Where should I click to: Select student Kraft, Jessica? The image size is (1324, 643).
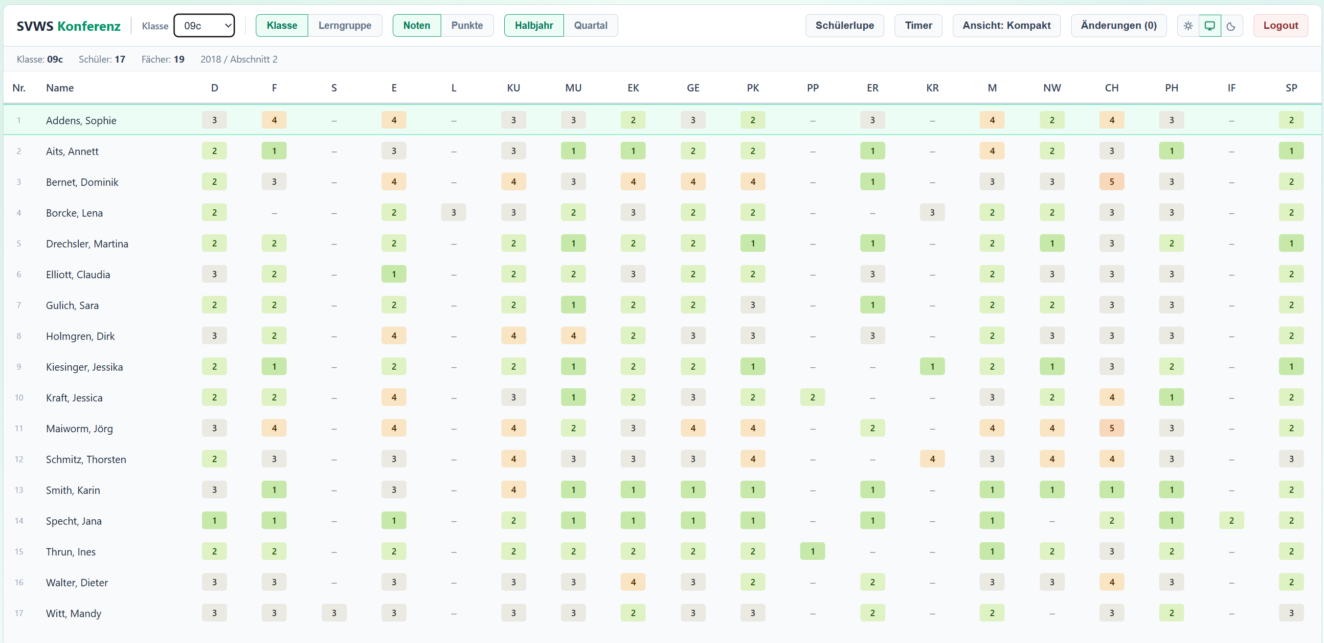[x=74, y=398]
